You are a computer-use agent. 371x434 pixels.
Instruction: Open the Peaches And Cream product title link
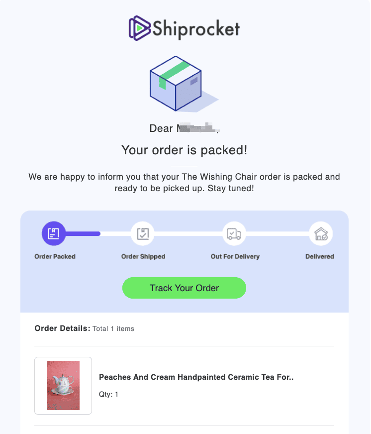[196, 377]
